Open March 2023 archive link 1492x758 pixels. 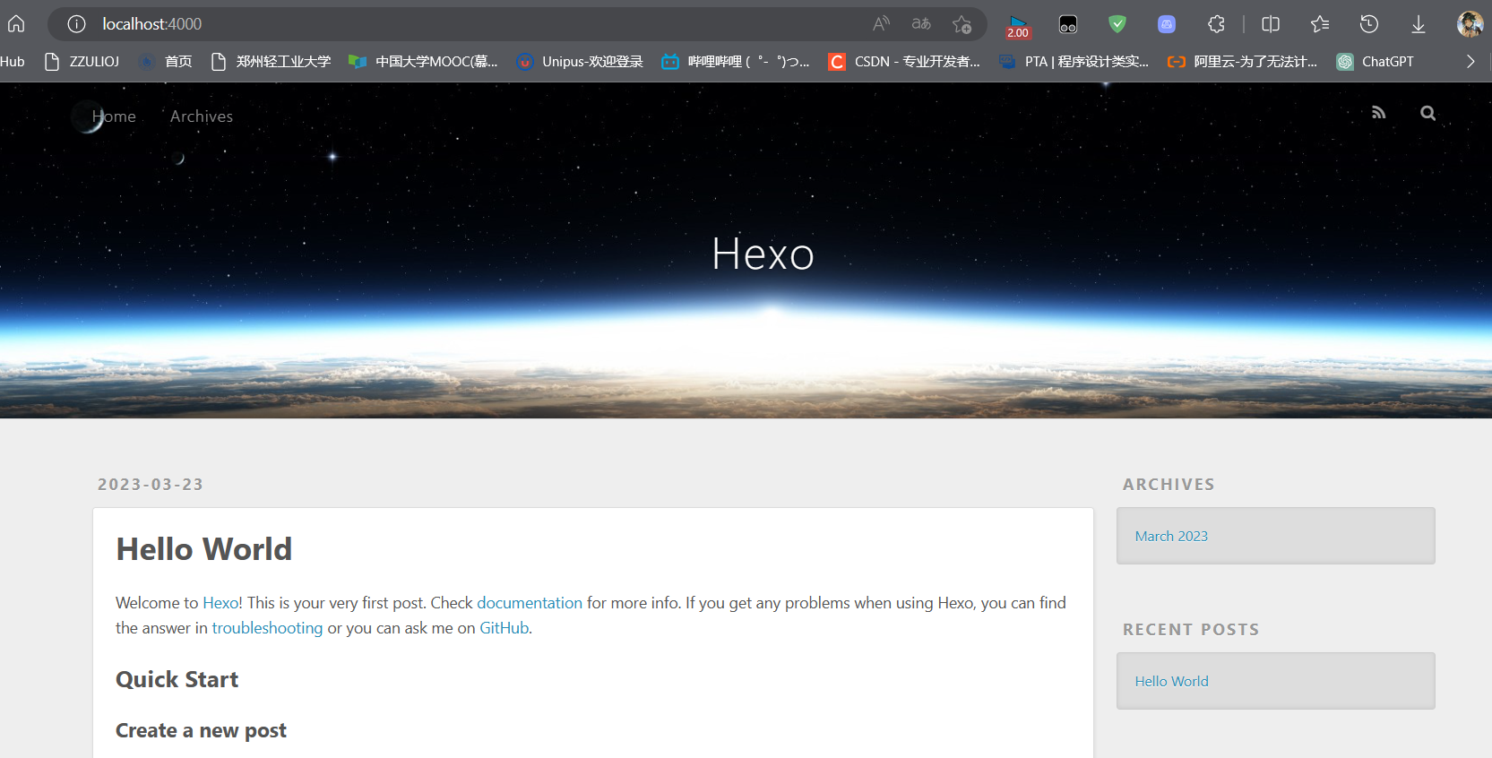tap(1171, 536)
